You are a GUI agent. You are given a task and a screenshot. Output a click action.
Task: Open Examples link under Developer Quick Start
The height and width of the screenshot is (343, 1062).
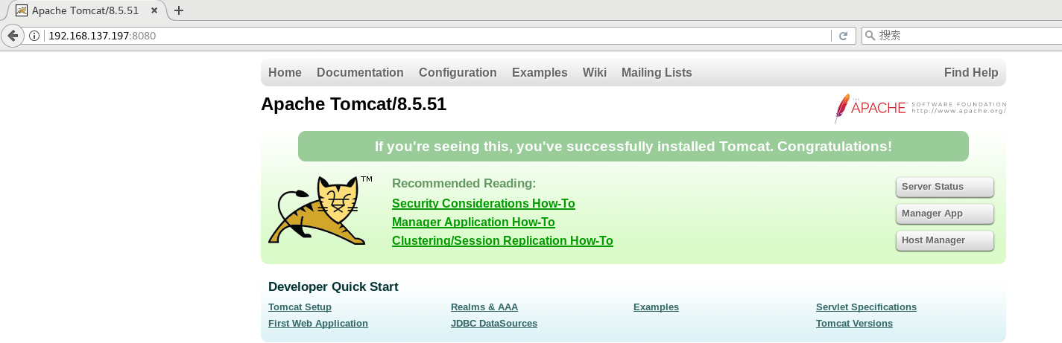pyautogui.click(x=656, y=307)
